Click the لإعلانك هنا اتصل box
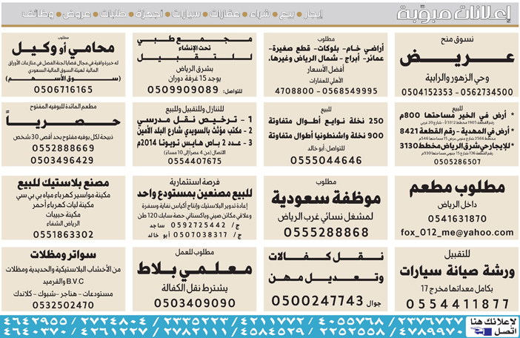520x338 pixels. pos(493,326)
